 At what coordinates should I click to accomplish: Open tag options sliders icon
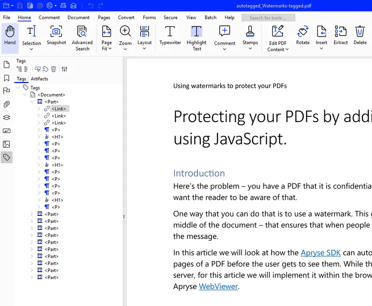(64, 69)
